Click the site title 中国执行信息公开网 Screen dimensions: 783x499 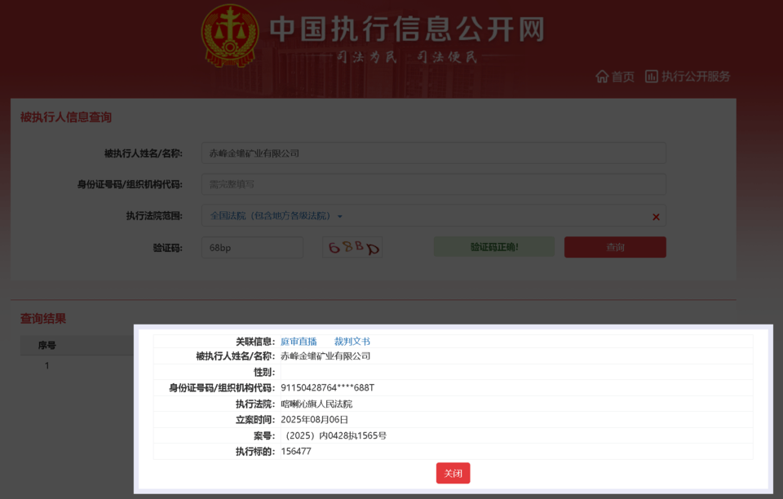[407, 29]
